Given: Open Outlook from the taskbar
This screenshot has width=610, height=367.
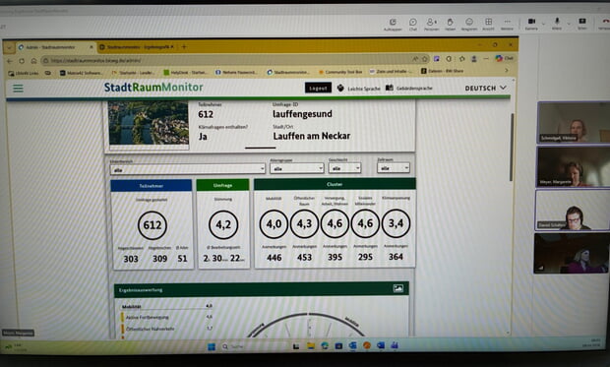Looking at the screenshot, I should (x=352, y=345).
